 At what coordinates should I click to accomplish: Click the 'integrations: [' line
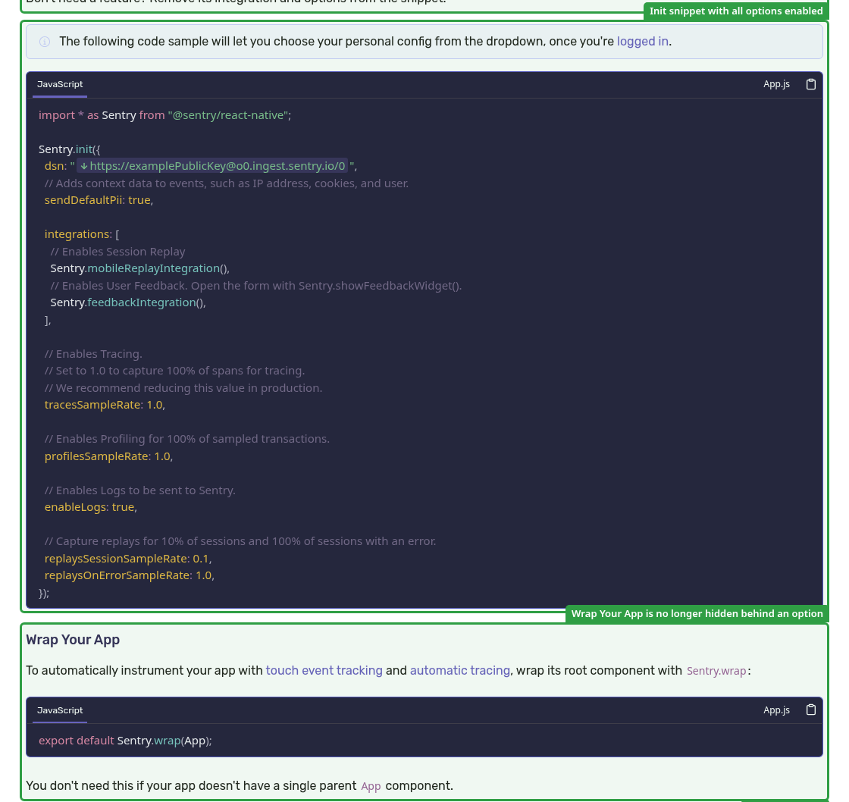tap(82, 234)
